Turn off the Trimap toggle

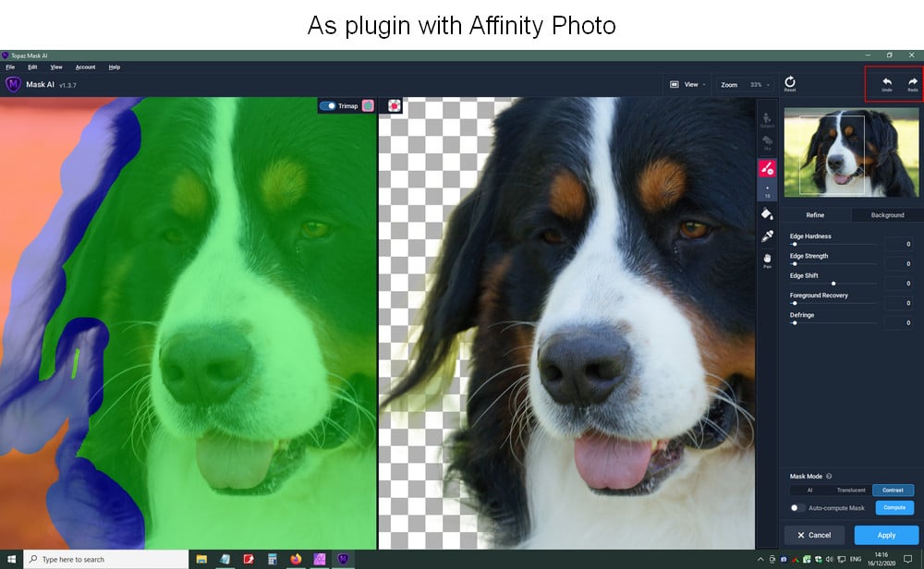tap(327, 106)
